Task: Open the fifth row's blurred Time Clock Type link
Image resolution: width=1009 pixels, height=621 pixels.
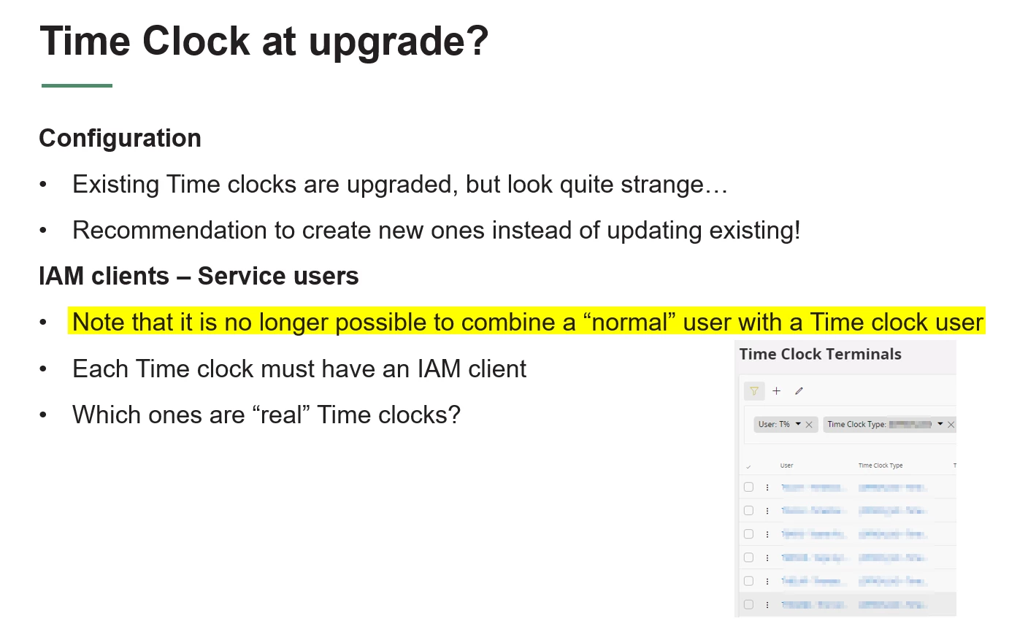Action: click(x=893, y=581)
